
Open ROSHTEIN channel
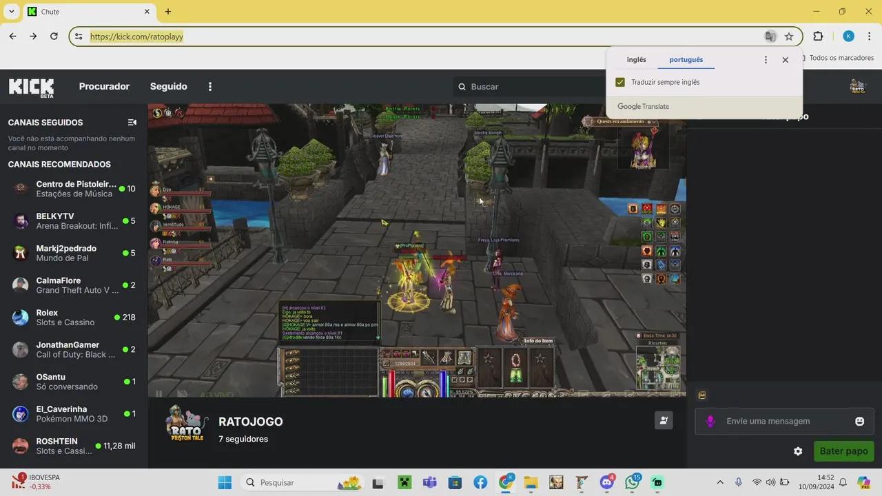pyautogui.click(x=74, y=446)
